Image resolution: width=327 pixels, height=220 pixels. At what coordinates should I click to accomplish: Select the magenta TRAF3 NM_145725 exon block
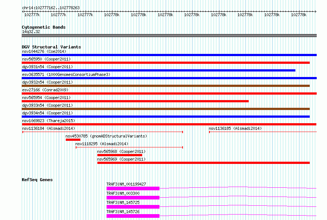coord(133,207)
